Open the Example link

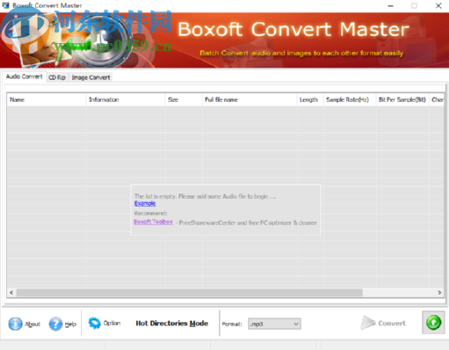point(145,203)
